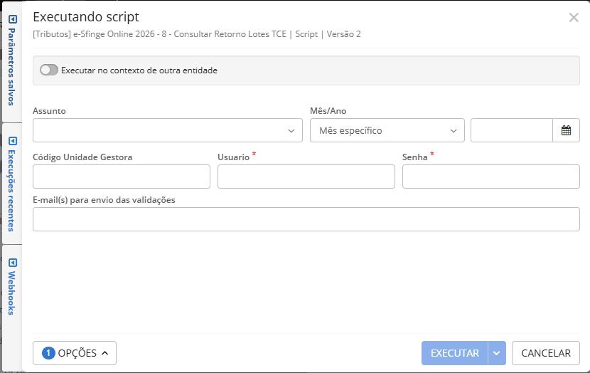
Task: Focus the Código Unidade Gestora field
Action: click(122, 177)
